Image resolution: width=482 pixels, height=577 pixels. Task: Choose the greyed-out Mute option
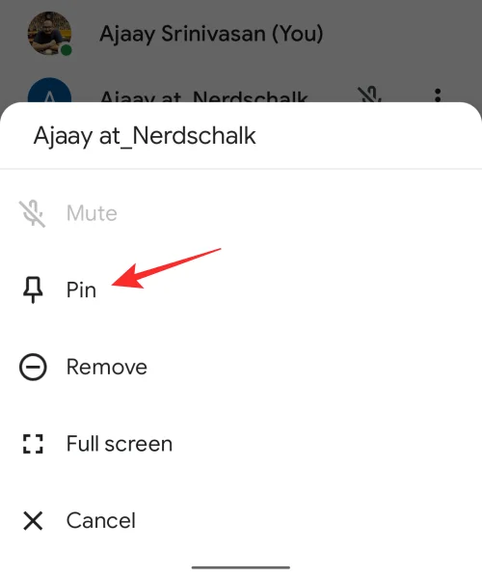coord(241,213)
